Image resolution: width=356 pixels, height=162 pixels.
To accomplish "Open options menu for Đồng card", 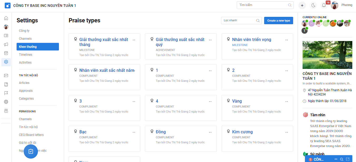I will [210, 132].
